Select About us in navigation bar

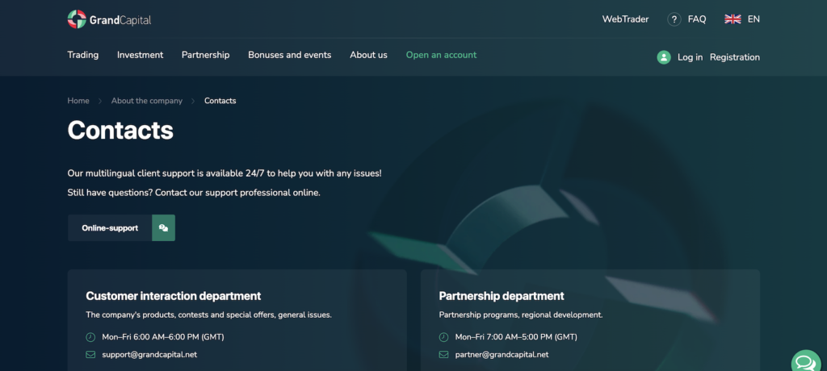click(368, 55)
